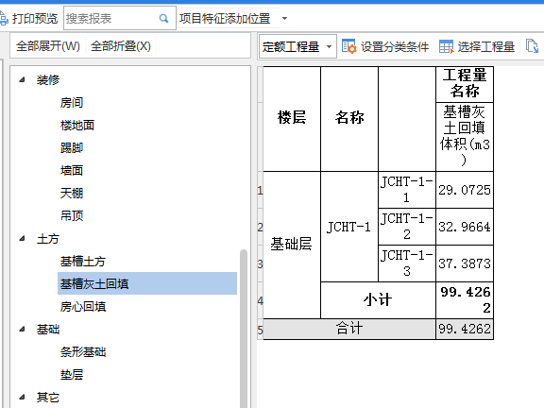Click 设置分类条件 button
This screenshot has height=408, width=544.
click(x=385, y=46)
